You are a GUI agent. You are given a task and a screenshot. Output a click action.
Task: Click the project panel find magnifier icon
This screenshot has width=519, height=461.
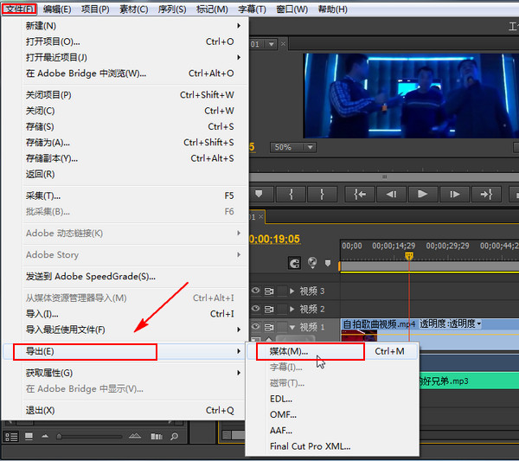174,437
